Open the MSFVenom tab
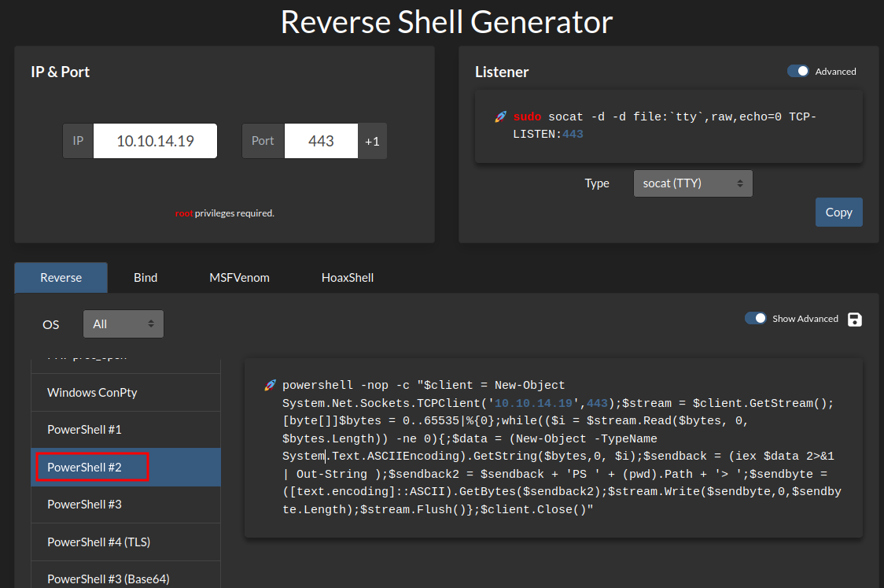 click(x=240, y=278)
